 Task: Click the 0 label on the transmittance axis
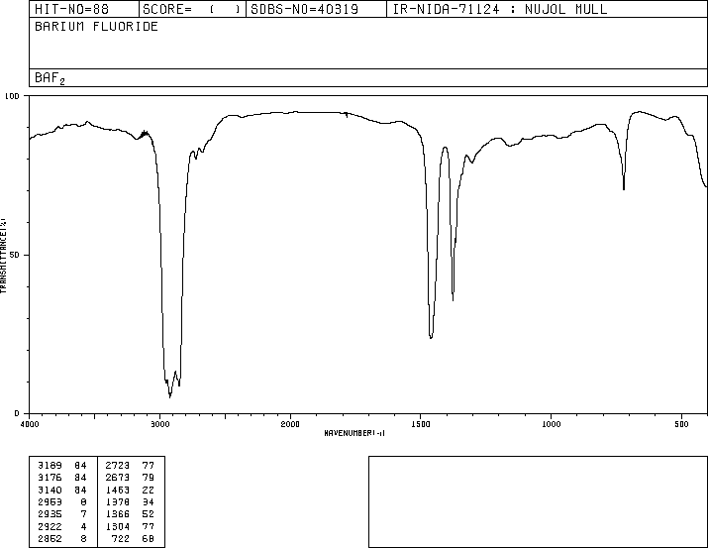(17, 413)
